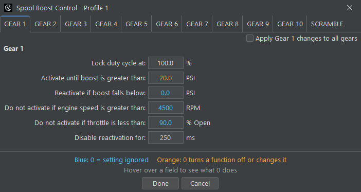Click 'Blue: 0 = setting ignored' legend
The width and height of the screenshot is (361, 192).
[x=112, y=160]
